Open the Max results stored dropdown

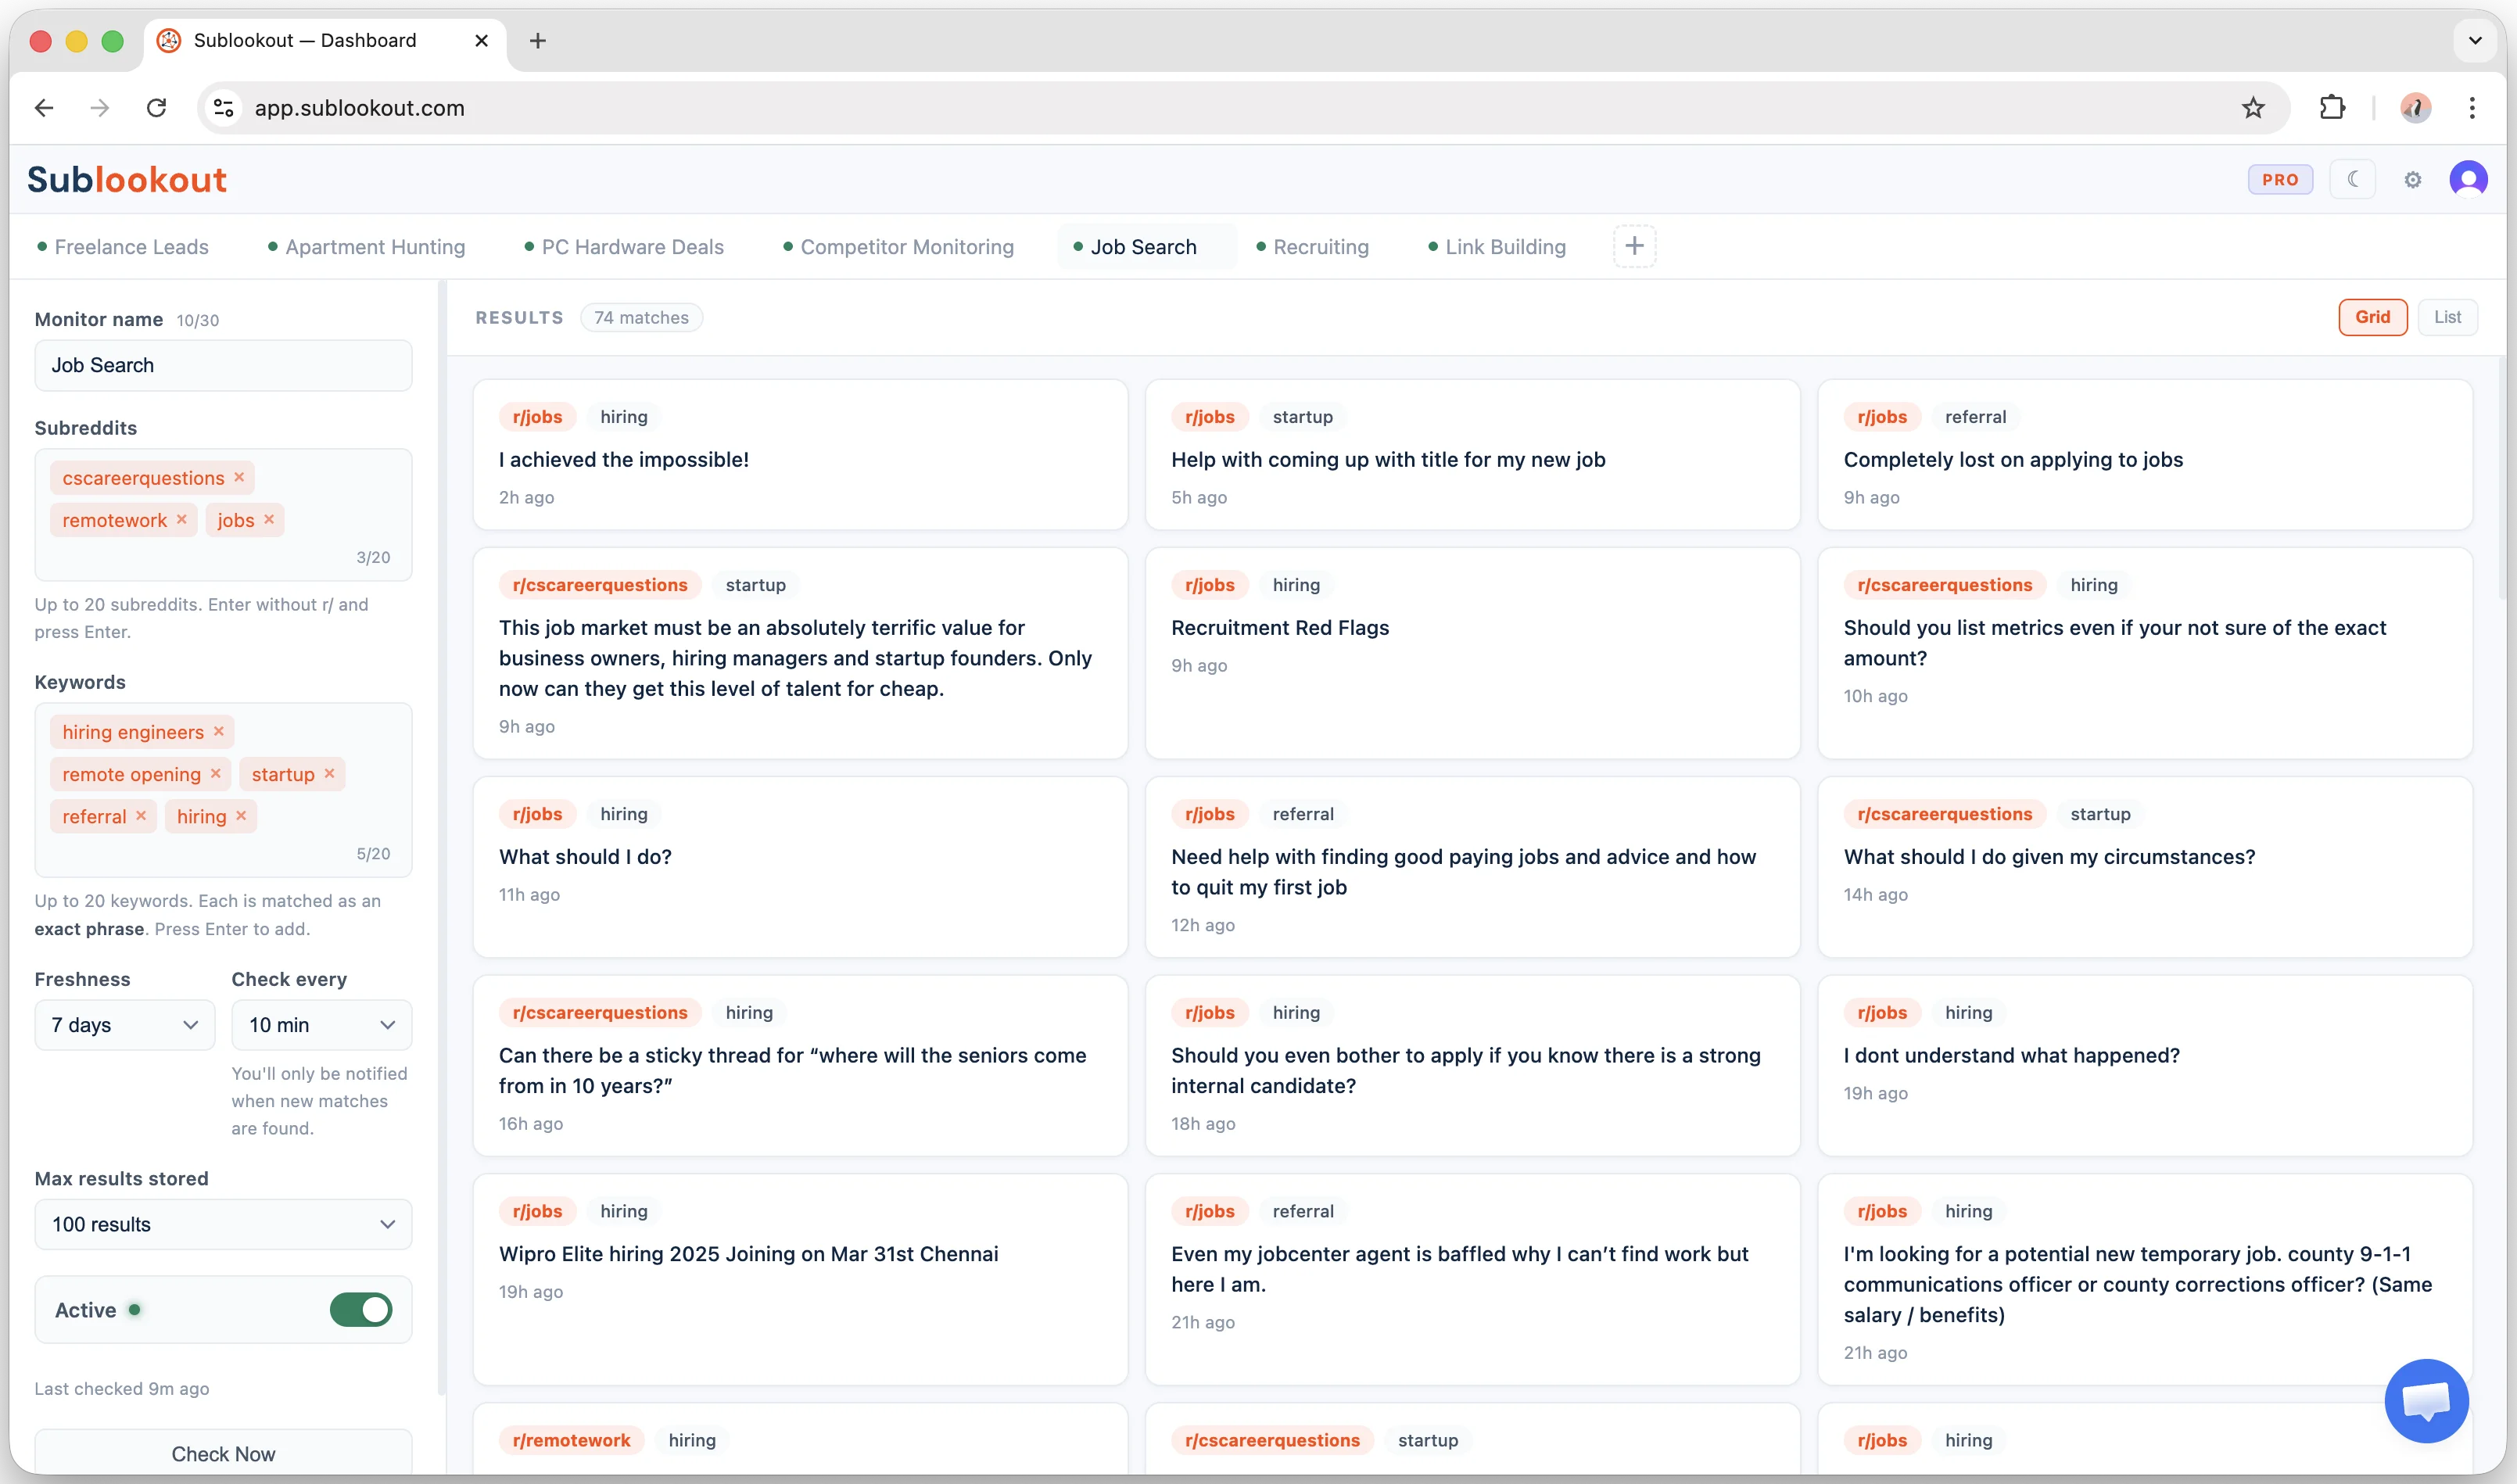(x=222, y=1223)
